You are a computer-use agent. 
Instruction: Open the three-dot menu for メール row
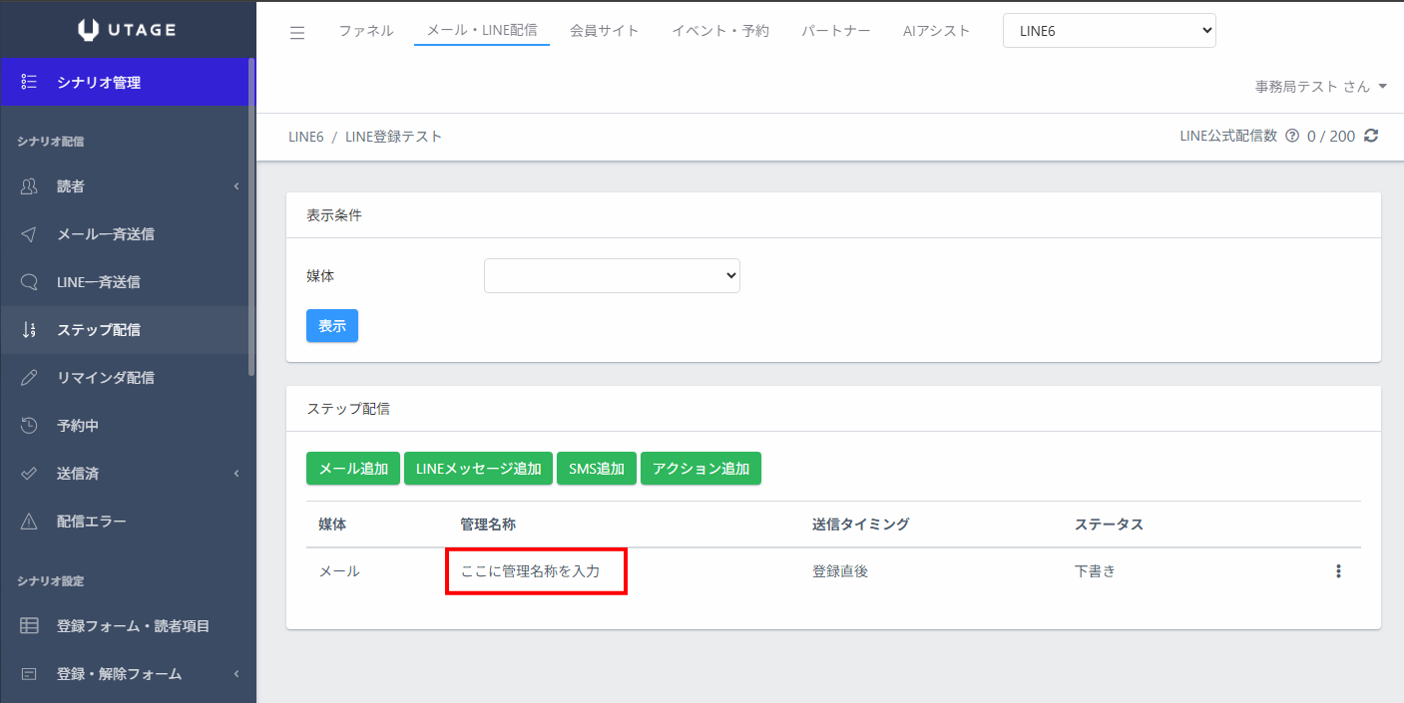[1338, 571]
